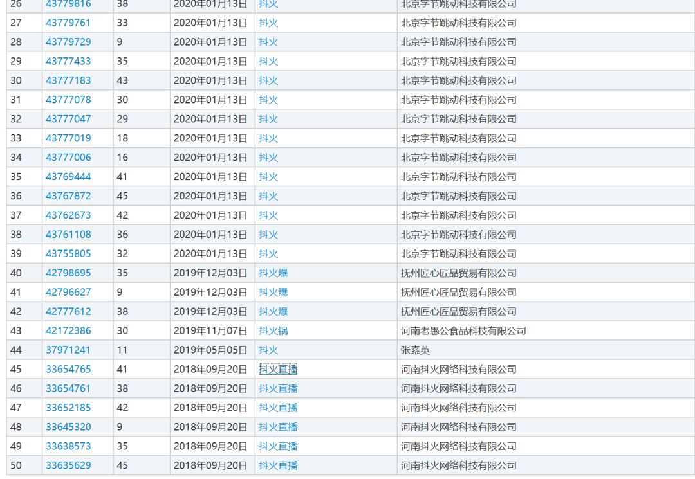Open registration number 42777612 link
Screen dimensions: 695x479
coord(68,312)
